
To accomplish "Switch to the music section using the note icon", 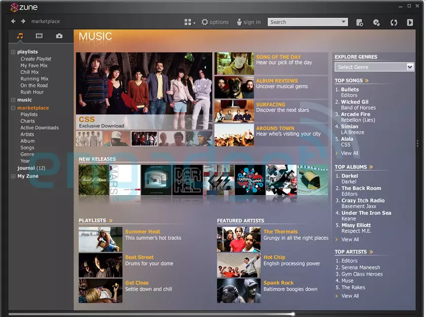I will (20, 36).
